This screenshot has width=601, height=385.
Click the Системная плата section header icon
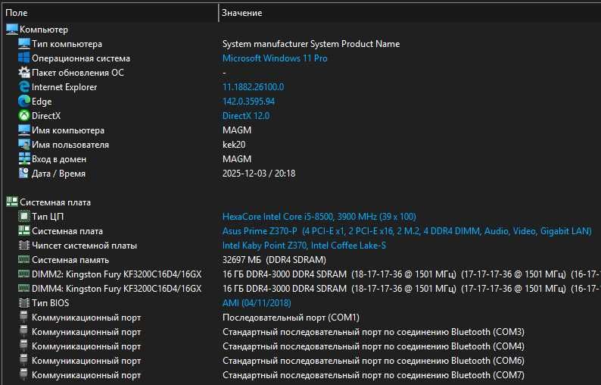pyautogui.click(x=12, y=202)
